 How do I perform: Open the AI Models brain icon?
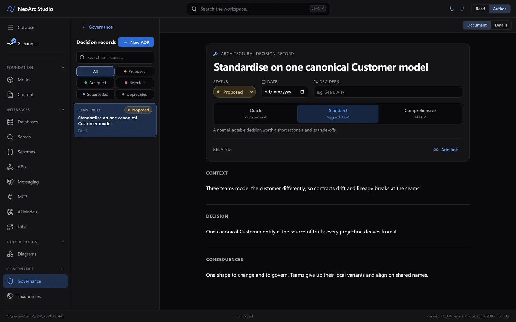click(10, 212)
